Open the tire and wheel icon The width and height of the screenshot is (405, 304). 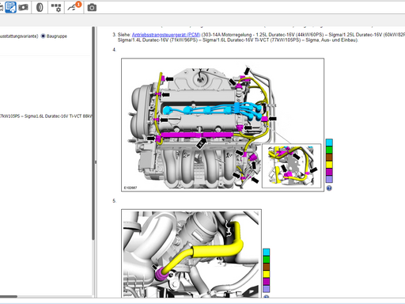[40, 7]
